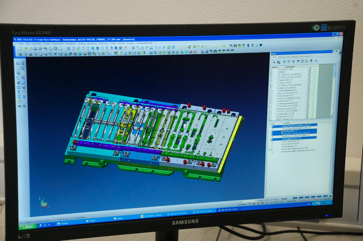Image resolution: width=363 pixels, height=241 pixels.
Task: Open the Bemaßung menu dropdown
Action: pos(92,43)
